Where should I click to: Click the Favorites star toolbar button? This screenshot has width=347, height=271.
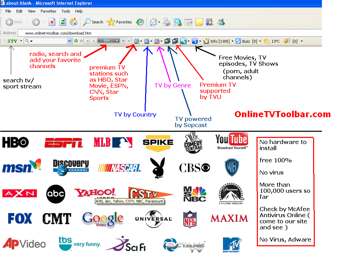tap(120, 22)
